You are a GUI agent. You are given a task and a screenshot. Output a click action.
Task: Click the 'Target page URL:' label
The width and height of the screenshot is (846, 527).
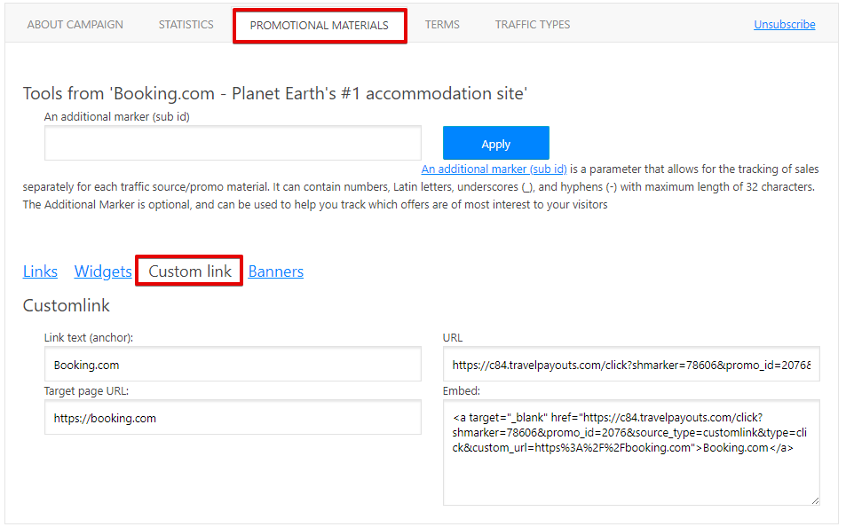coord(86,391)
